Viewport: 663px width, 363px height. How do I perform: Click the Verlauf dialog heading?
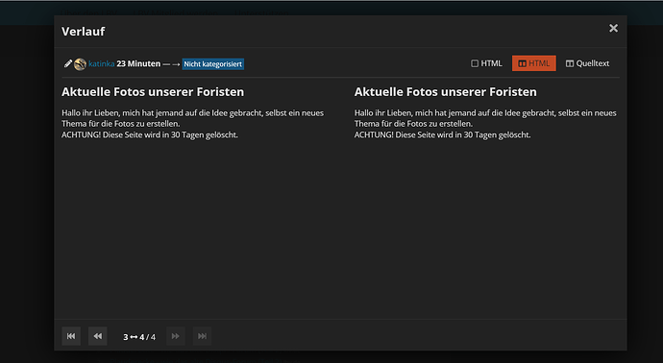coord(84,32)
